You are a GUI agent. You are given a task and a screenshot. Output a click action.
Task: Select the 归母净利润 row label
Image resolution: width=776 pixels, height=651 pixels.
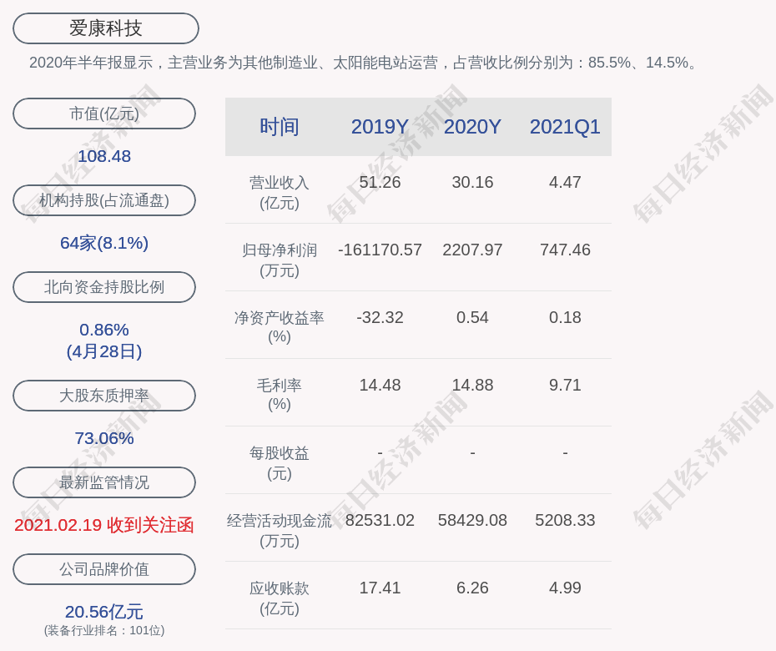pos(280,260)
